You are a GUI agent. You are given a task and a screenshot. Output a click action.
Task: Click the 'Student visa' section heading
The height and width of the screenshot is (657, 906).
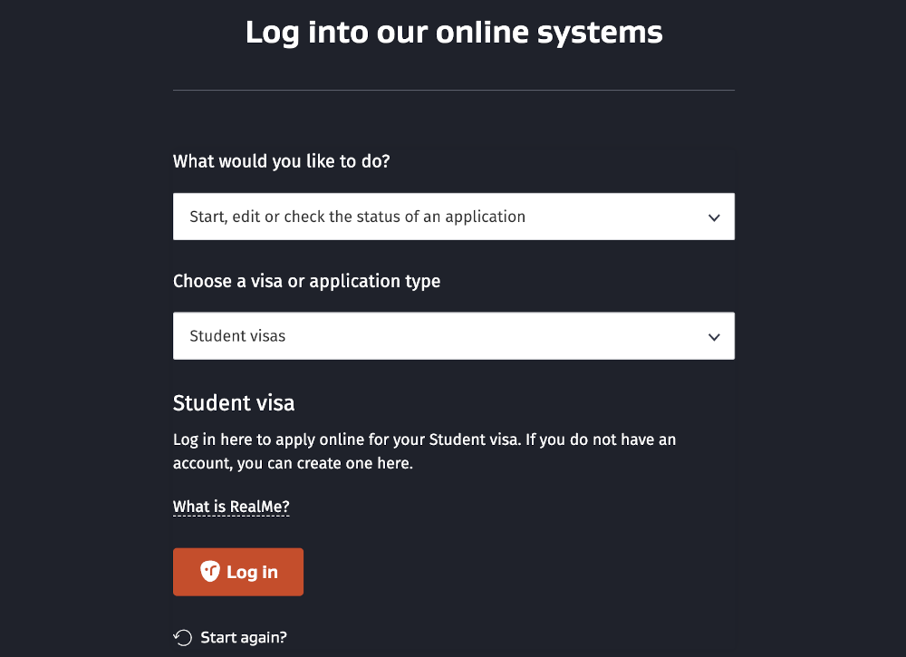[x=234, y=402]
